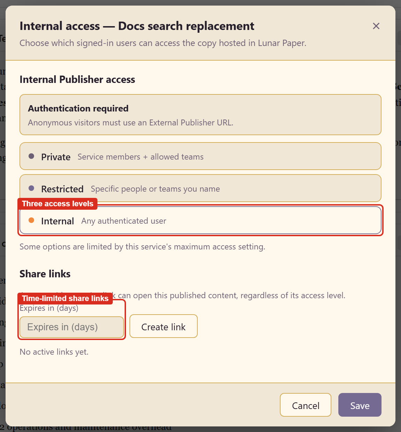The image size is (401, 432).
Task: Click the 'Internal Publisher access' heading
Action: (x=77, y=79)
